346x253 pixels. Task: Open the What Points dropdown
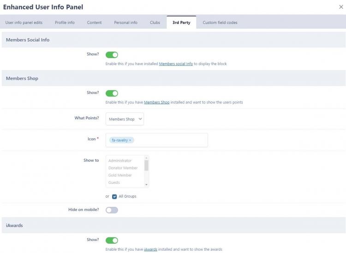[x=125, y=119]
